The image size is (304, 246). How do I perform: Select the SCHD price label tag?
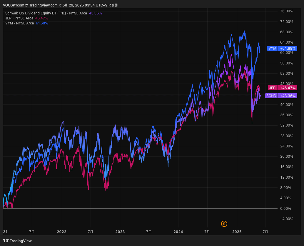pos(281,96)
